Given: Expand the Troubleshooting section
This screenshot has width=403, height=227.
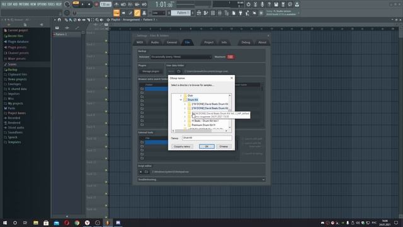Looking at the screenshot, I should click(201, 179).
